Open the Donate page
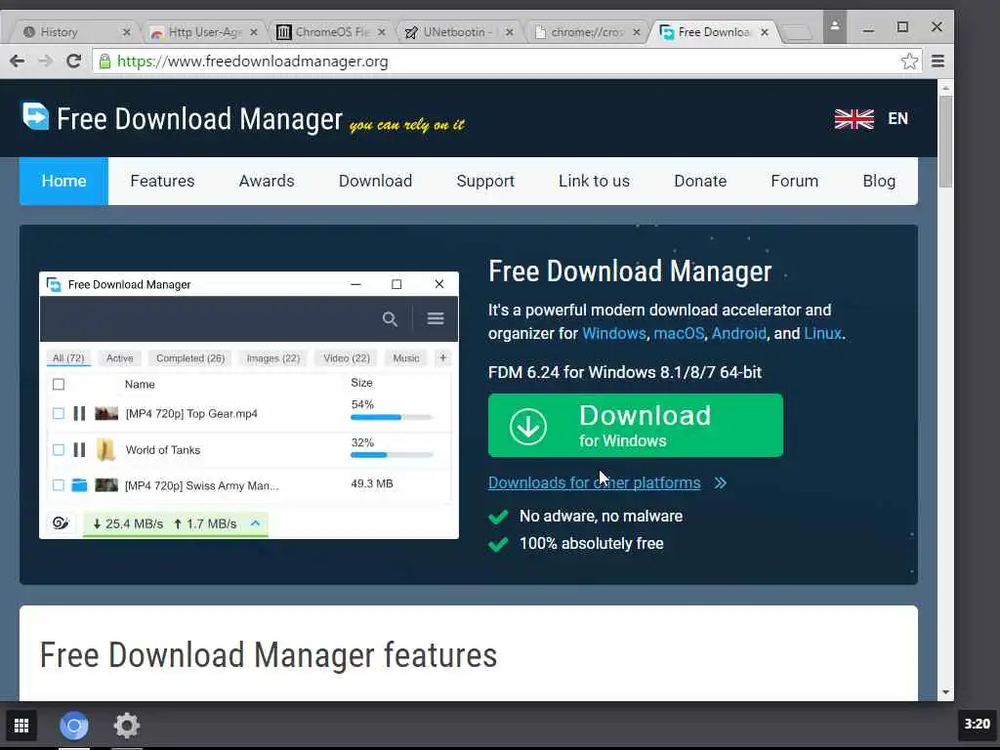Image resolution: width=1000 pixels, height=750 pixels. click(x=700, y=181)
